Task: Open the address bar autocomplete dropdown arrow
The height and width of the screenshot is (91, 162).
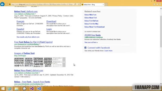Action: [77, 4]
